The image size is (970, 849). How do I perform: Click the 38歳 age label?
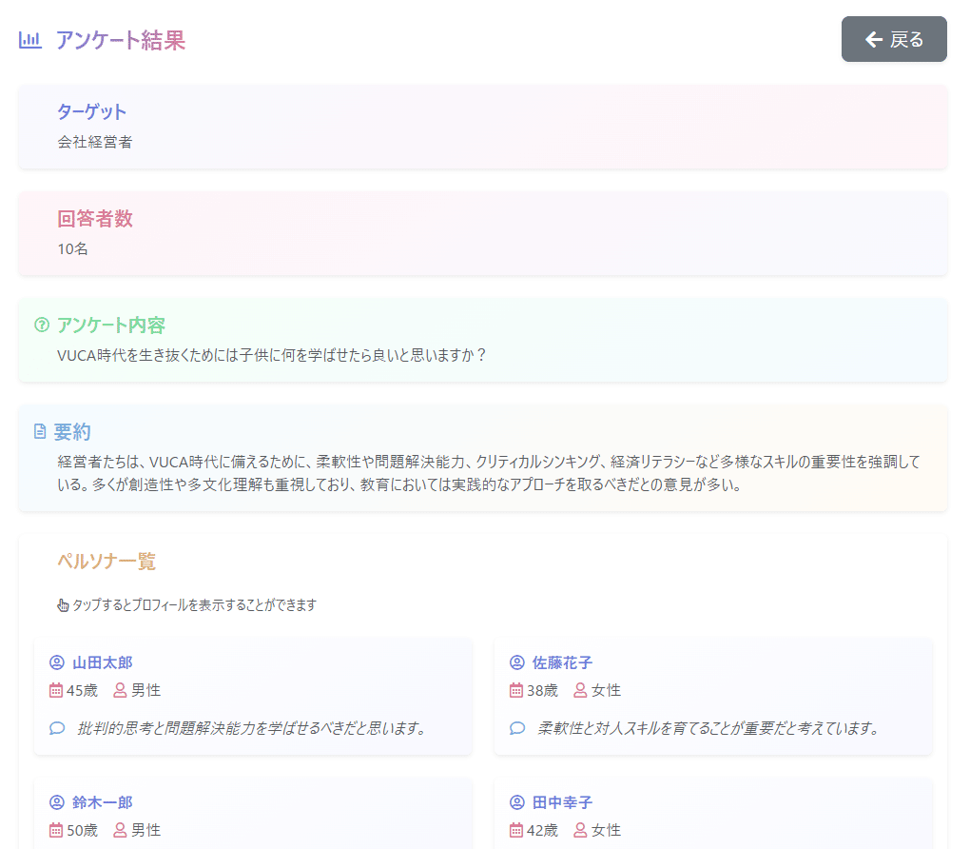542,690
